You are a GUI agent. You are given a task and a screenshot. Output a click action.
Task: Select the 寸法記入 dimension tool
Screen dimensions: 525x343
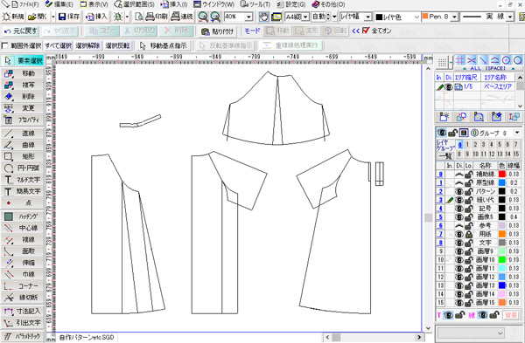23,312
